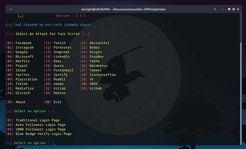Click the '[23] Origin' entry
The height and width of the screenshot is (149, 246).
(91, 52)
